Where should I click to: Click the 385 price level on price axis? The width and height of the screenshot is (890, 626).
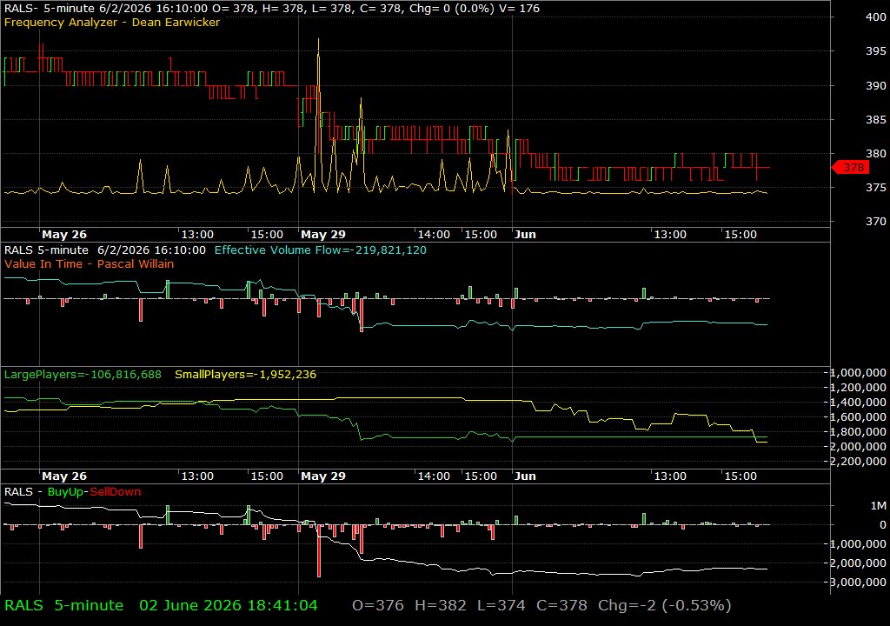(x=876, y=119)
